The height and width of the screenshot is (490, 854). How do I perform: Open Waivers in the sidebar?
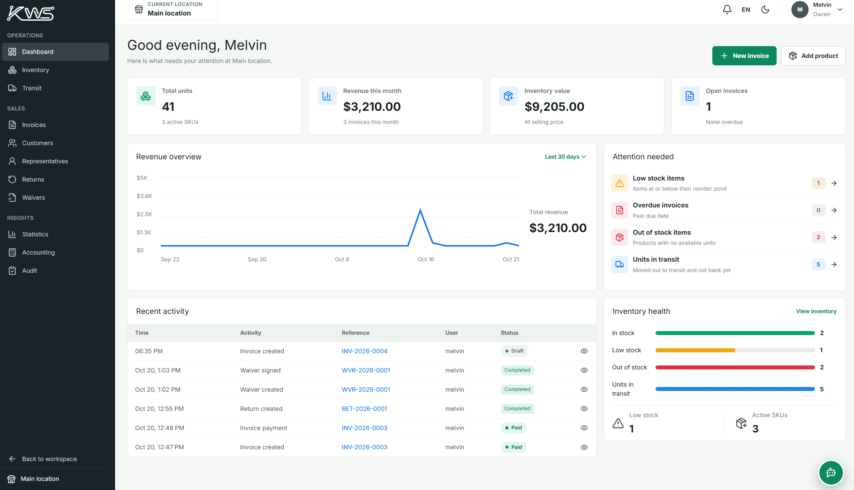(56, 197)
